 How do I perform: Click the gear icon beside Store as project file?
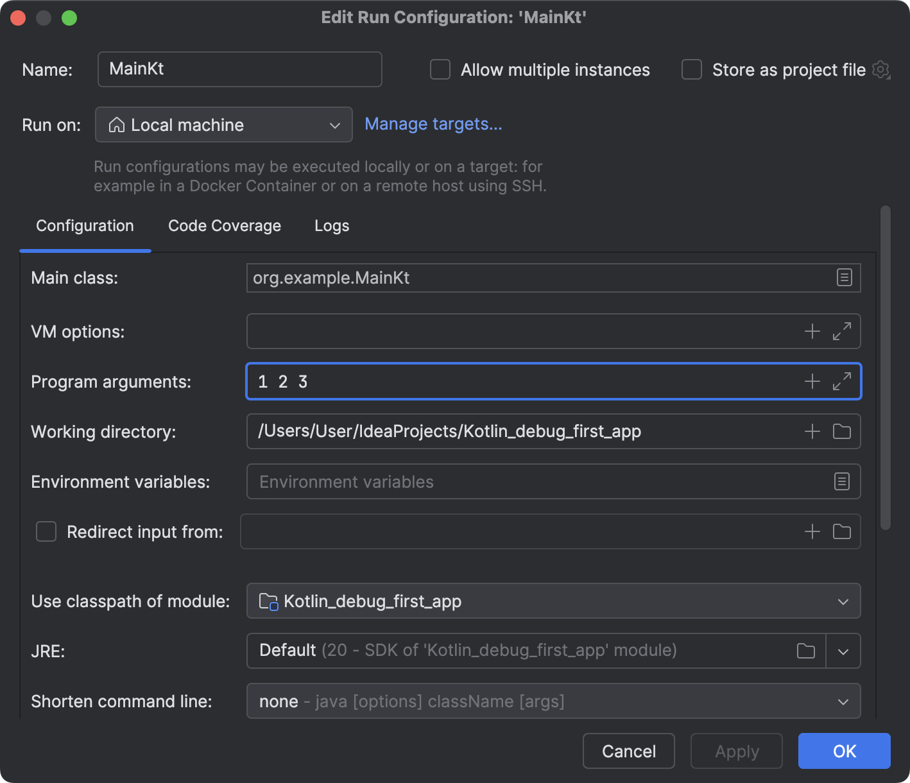tap(881, 70)
